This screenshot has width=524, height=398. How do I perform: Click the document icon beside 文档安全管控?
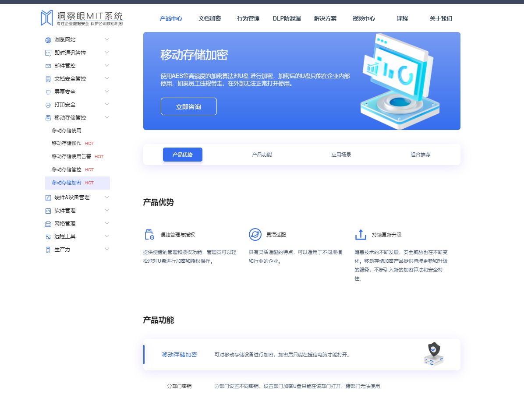[48, 79]
